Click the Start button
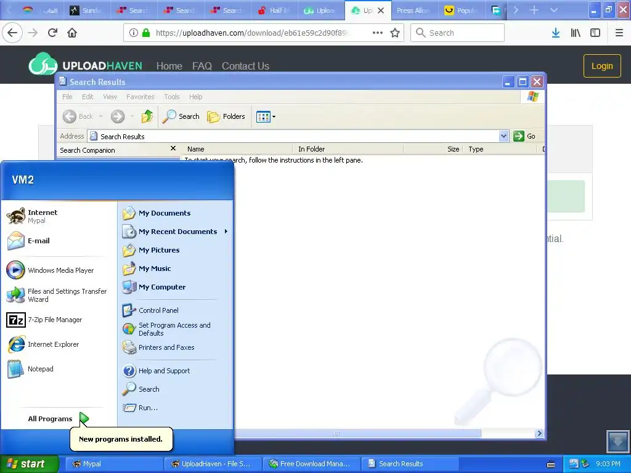This screenshot has height=473, width=631. (x=29, y=464)
